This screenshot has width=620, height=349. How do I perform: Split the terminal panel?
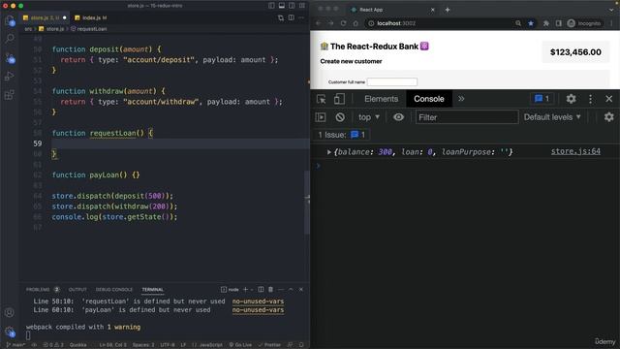261,289
